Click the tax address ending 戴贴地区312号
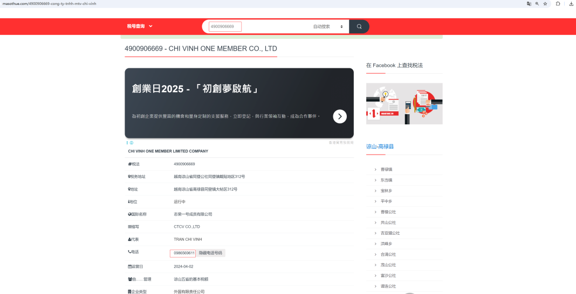The image size is (576, 294). click(209, 177)
